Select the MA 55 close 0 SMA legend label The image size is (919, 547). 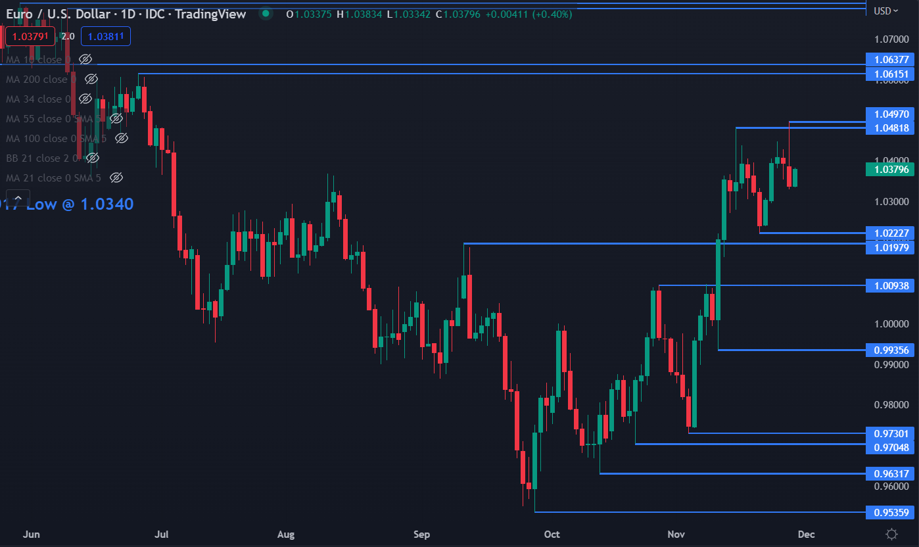[x=53, y=118]
